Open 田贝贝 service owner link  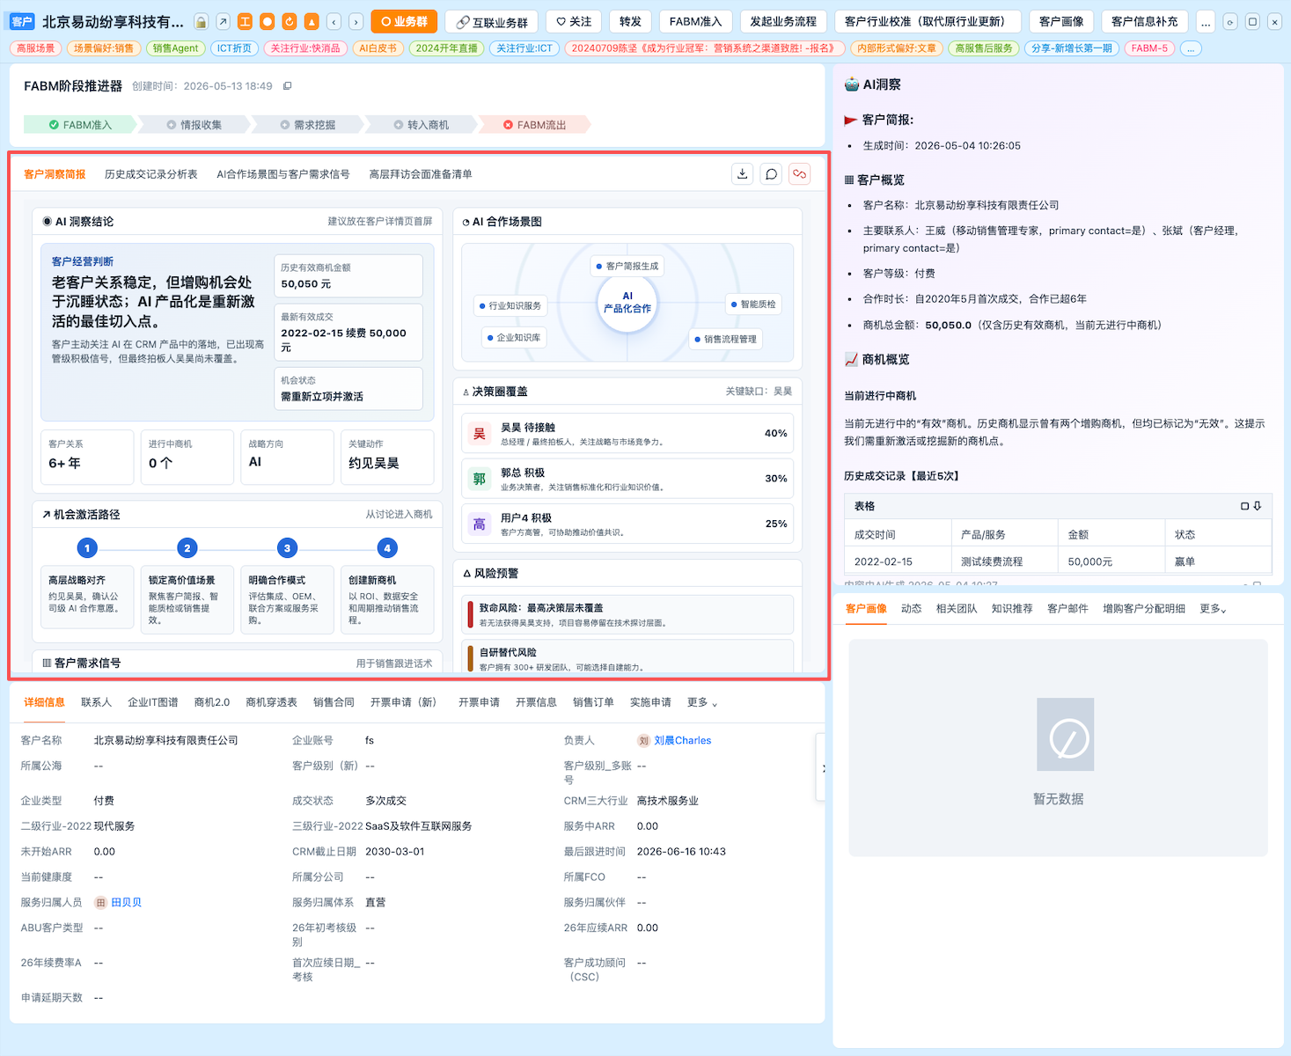click(126, 903)
